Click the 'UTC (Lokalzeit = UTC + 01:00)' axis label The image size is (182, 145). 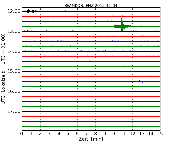(x=3, y=69)
